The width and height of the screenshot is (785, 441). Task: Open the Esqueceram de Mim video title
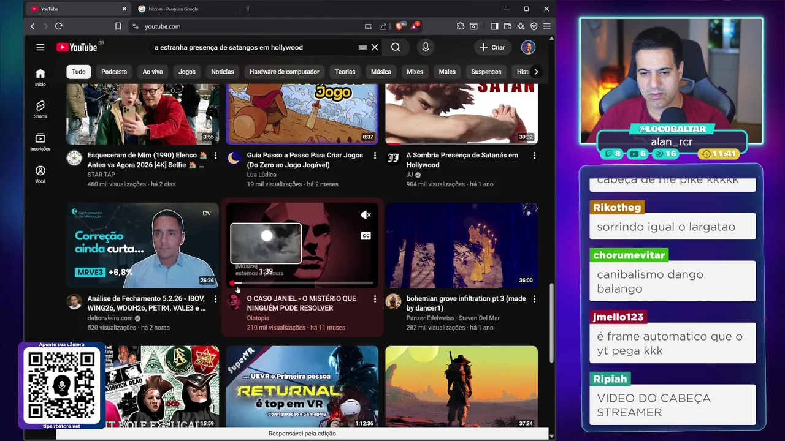click(146, 160)
